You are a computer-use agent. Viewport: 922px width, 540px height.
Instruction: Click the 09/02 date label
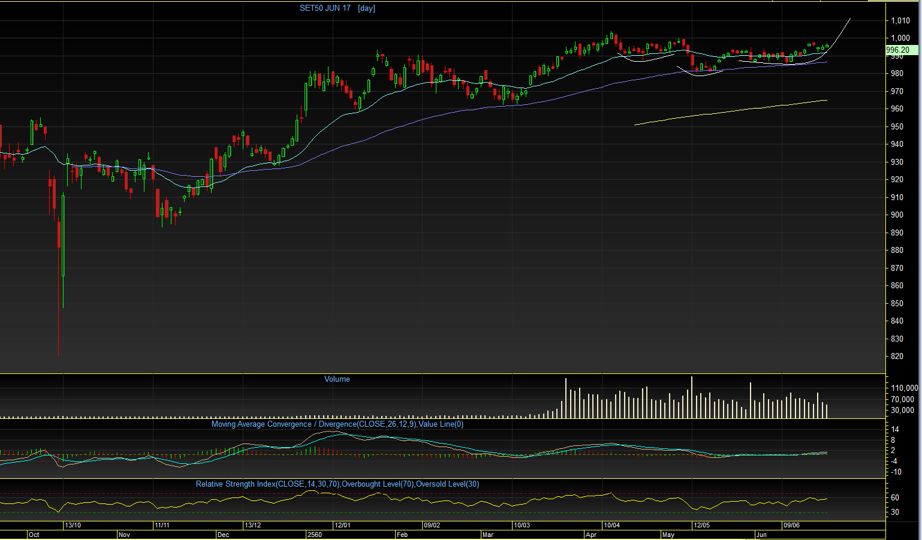coord(432,525)
